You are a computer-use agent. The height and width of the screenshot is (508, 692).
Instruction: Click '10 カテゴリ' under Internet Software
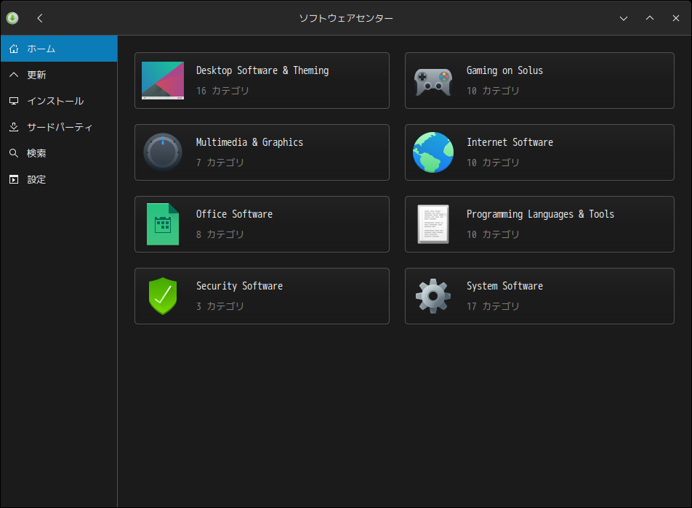pyautogui.click(x=493, y=163)
